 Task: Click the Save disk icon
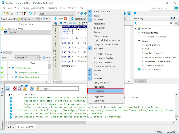(12, 13)
